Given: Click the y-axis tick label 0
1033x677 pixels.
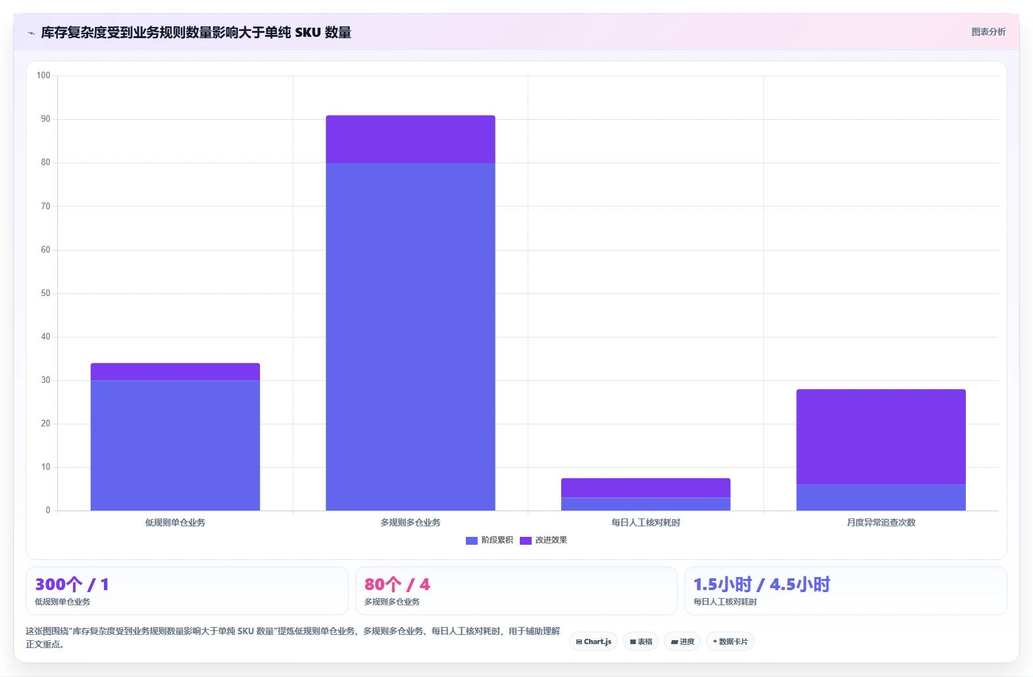Looking at the screenshot, I should click(48, 511).
